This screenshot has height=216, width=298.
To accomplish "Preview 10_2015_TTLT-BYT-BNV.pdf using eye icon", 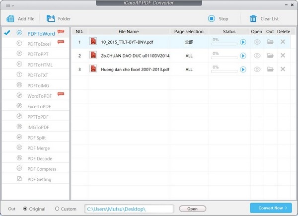I will tap(257, 42).
